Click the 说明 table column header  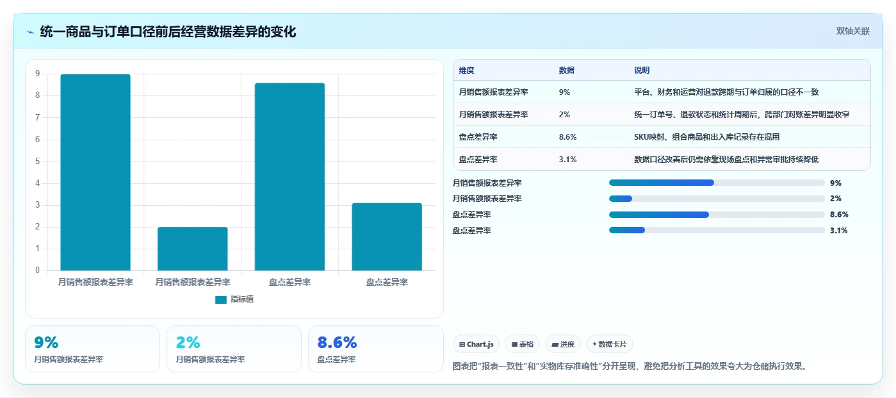[642, 70]
